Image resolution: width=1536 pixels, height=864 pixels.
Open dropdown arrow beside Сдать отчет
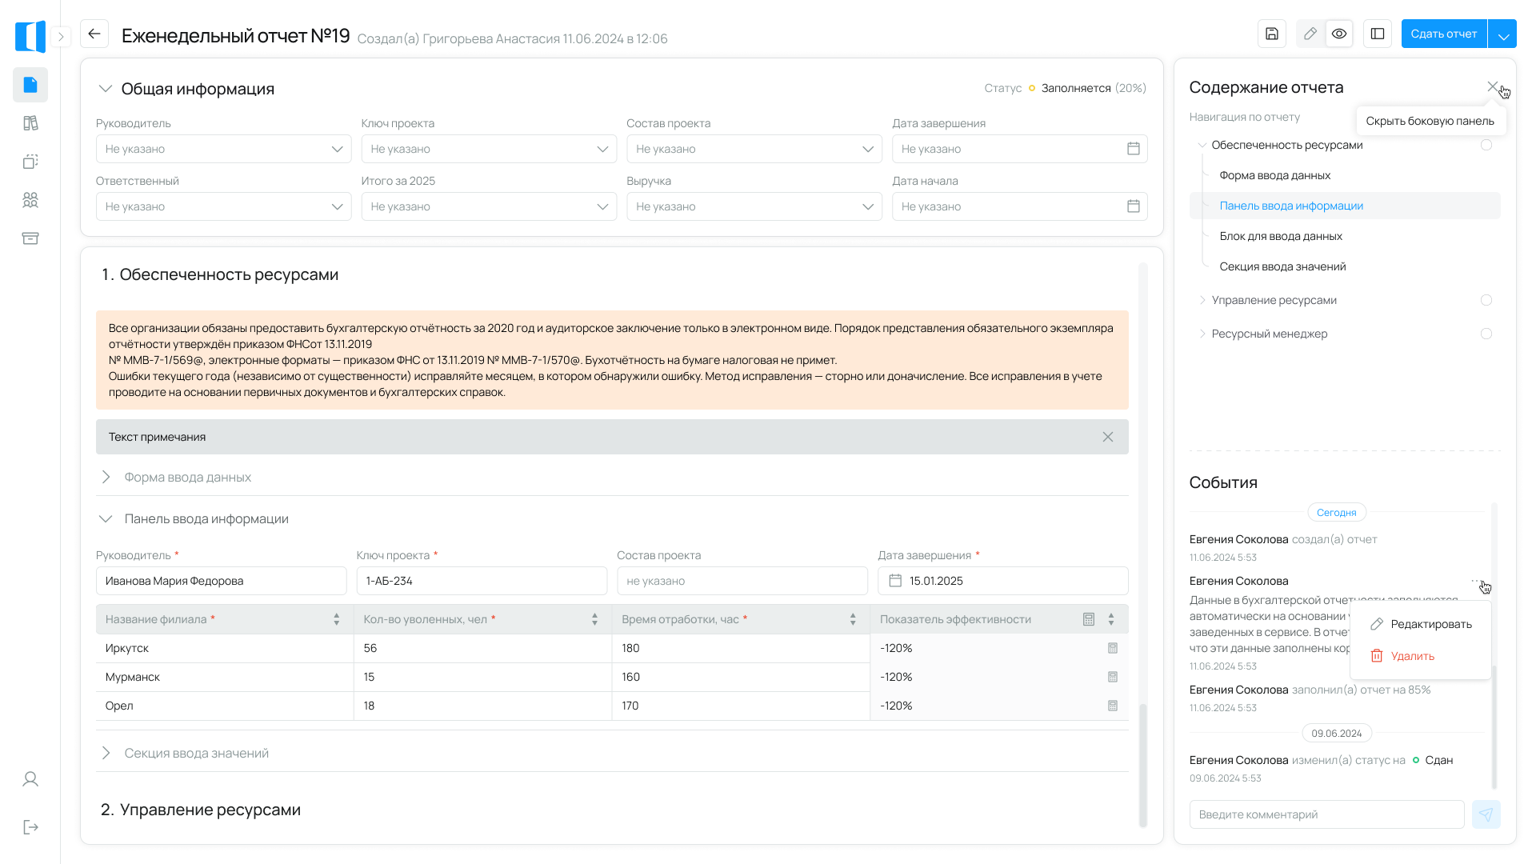[1503, 34]
